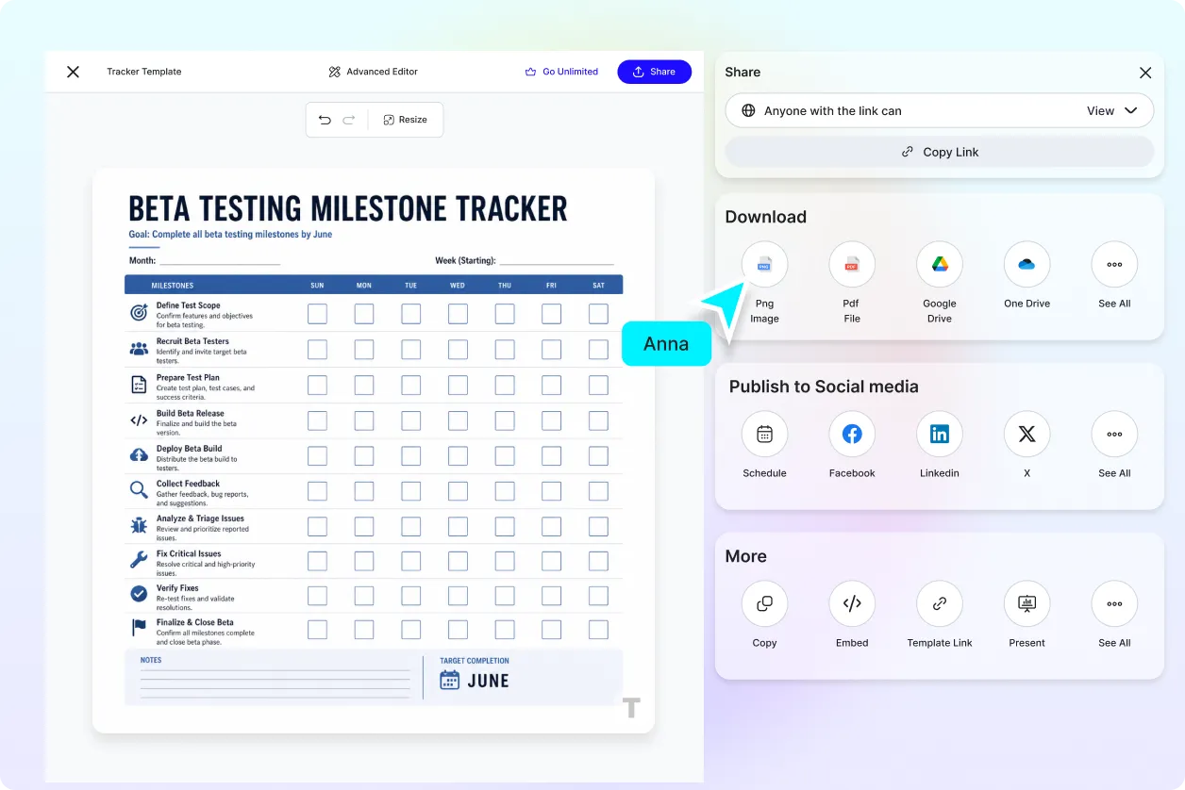Open the Embed code option
Screen dimensions: 1185x790
(x=852, y=604)
